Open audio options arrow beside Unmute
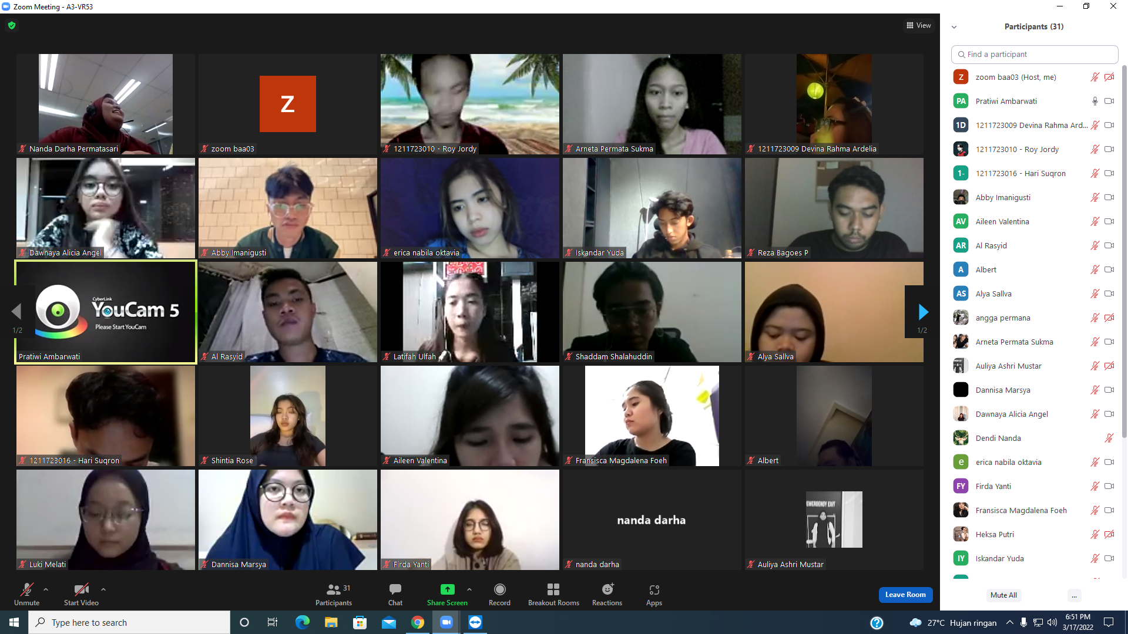1128x634 pixels. coord(46,589)
